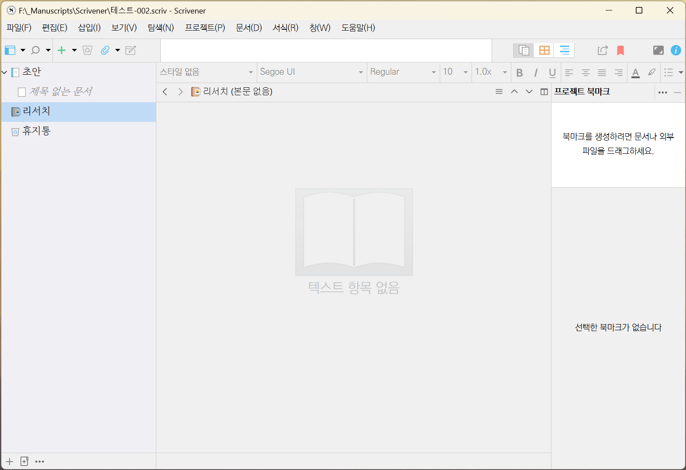The height and width of the screenshot is (470, 686).
Task: Center align text
Action: pos(586,73)
